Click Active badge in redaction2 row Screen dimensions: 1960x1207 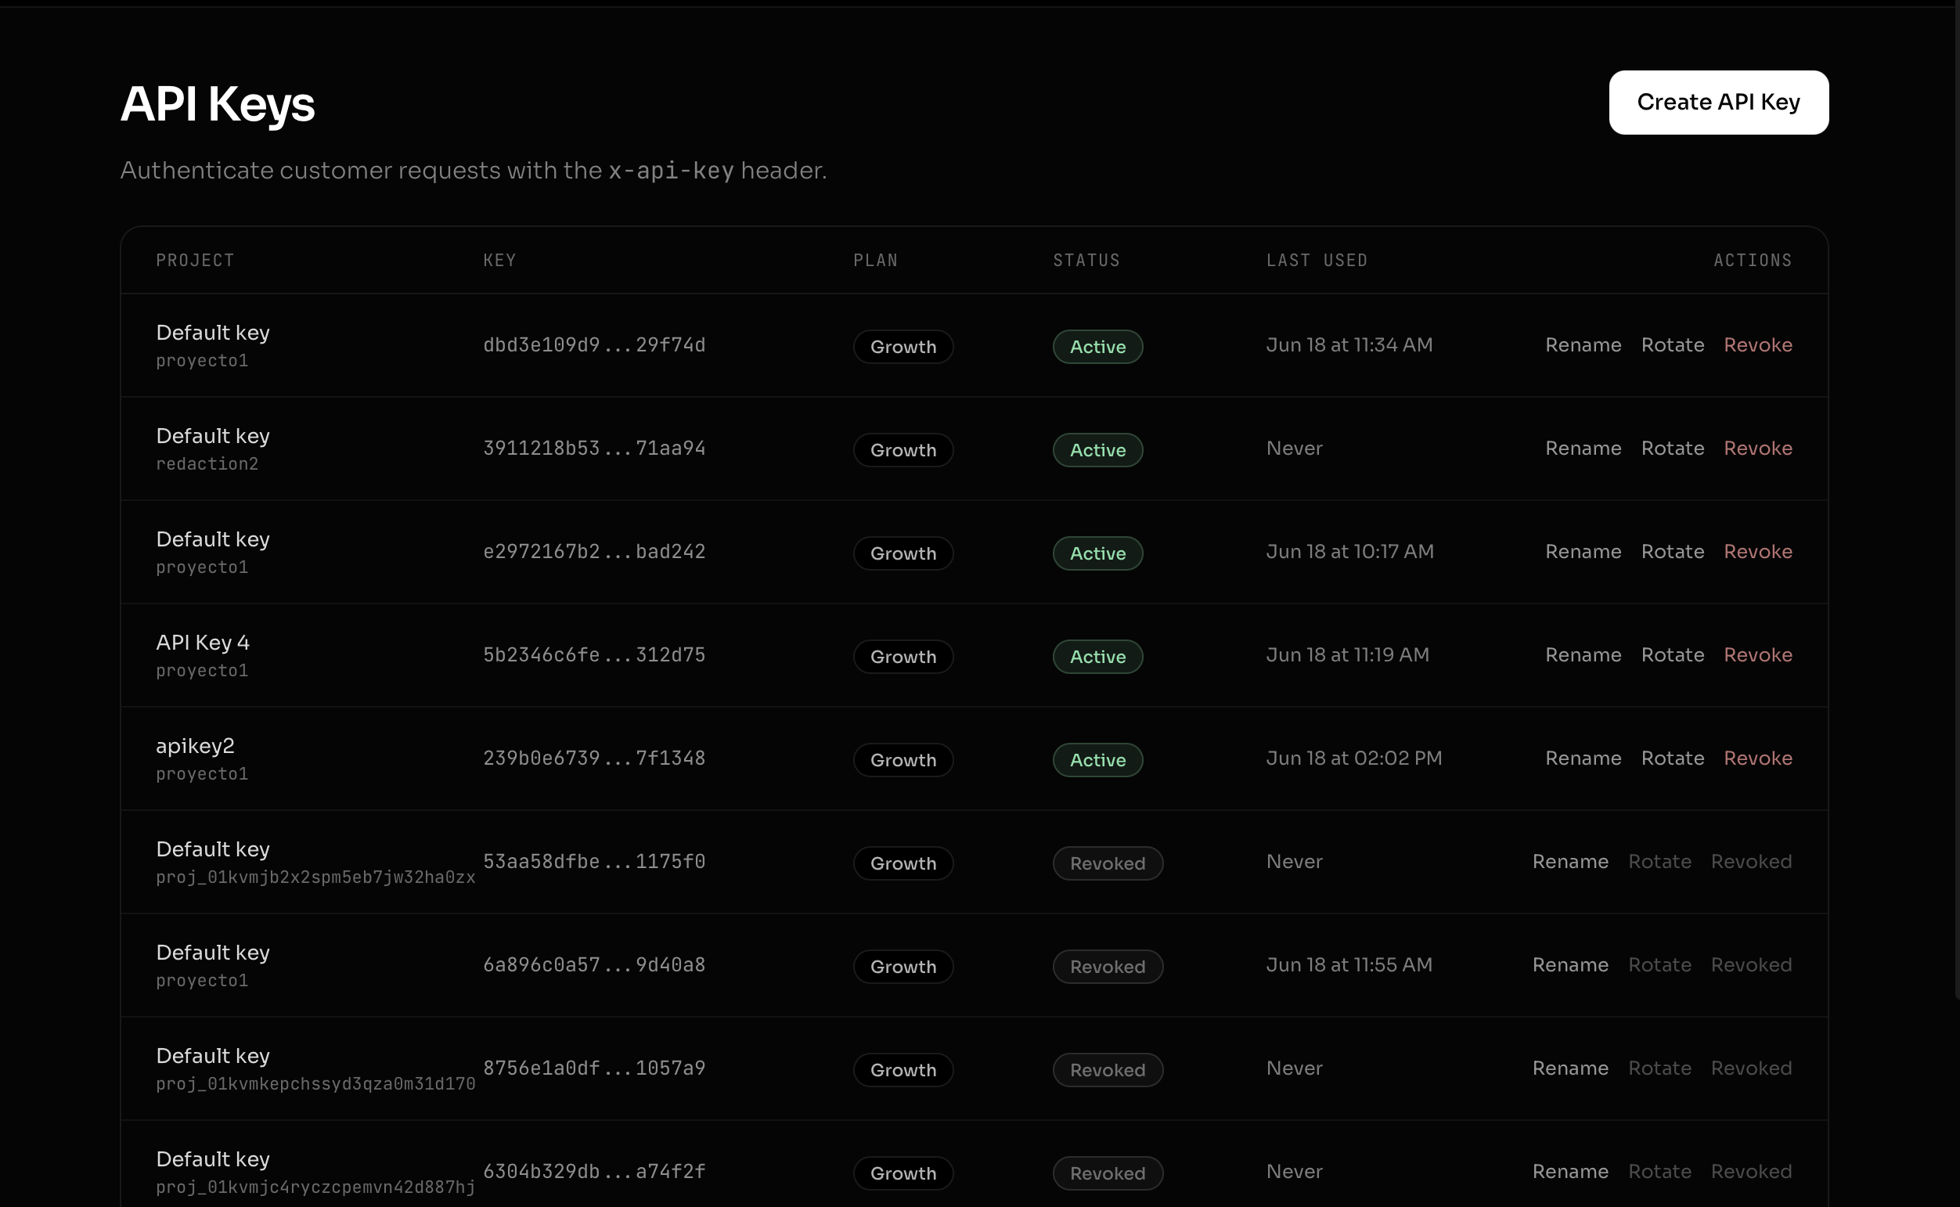tap(1097, 450)
